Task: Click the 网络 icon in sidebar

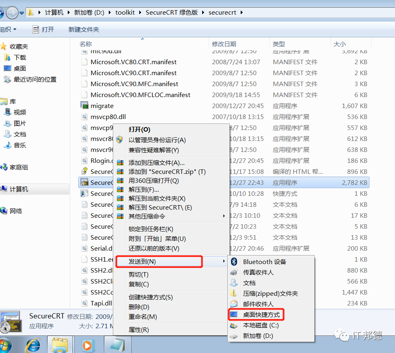Action: [x=4, y=211]
